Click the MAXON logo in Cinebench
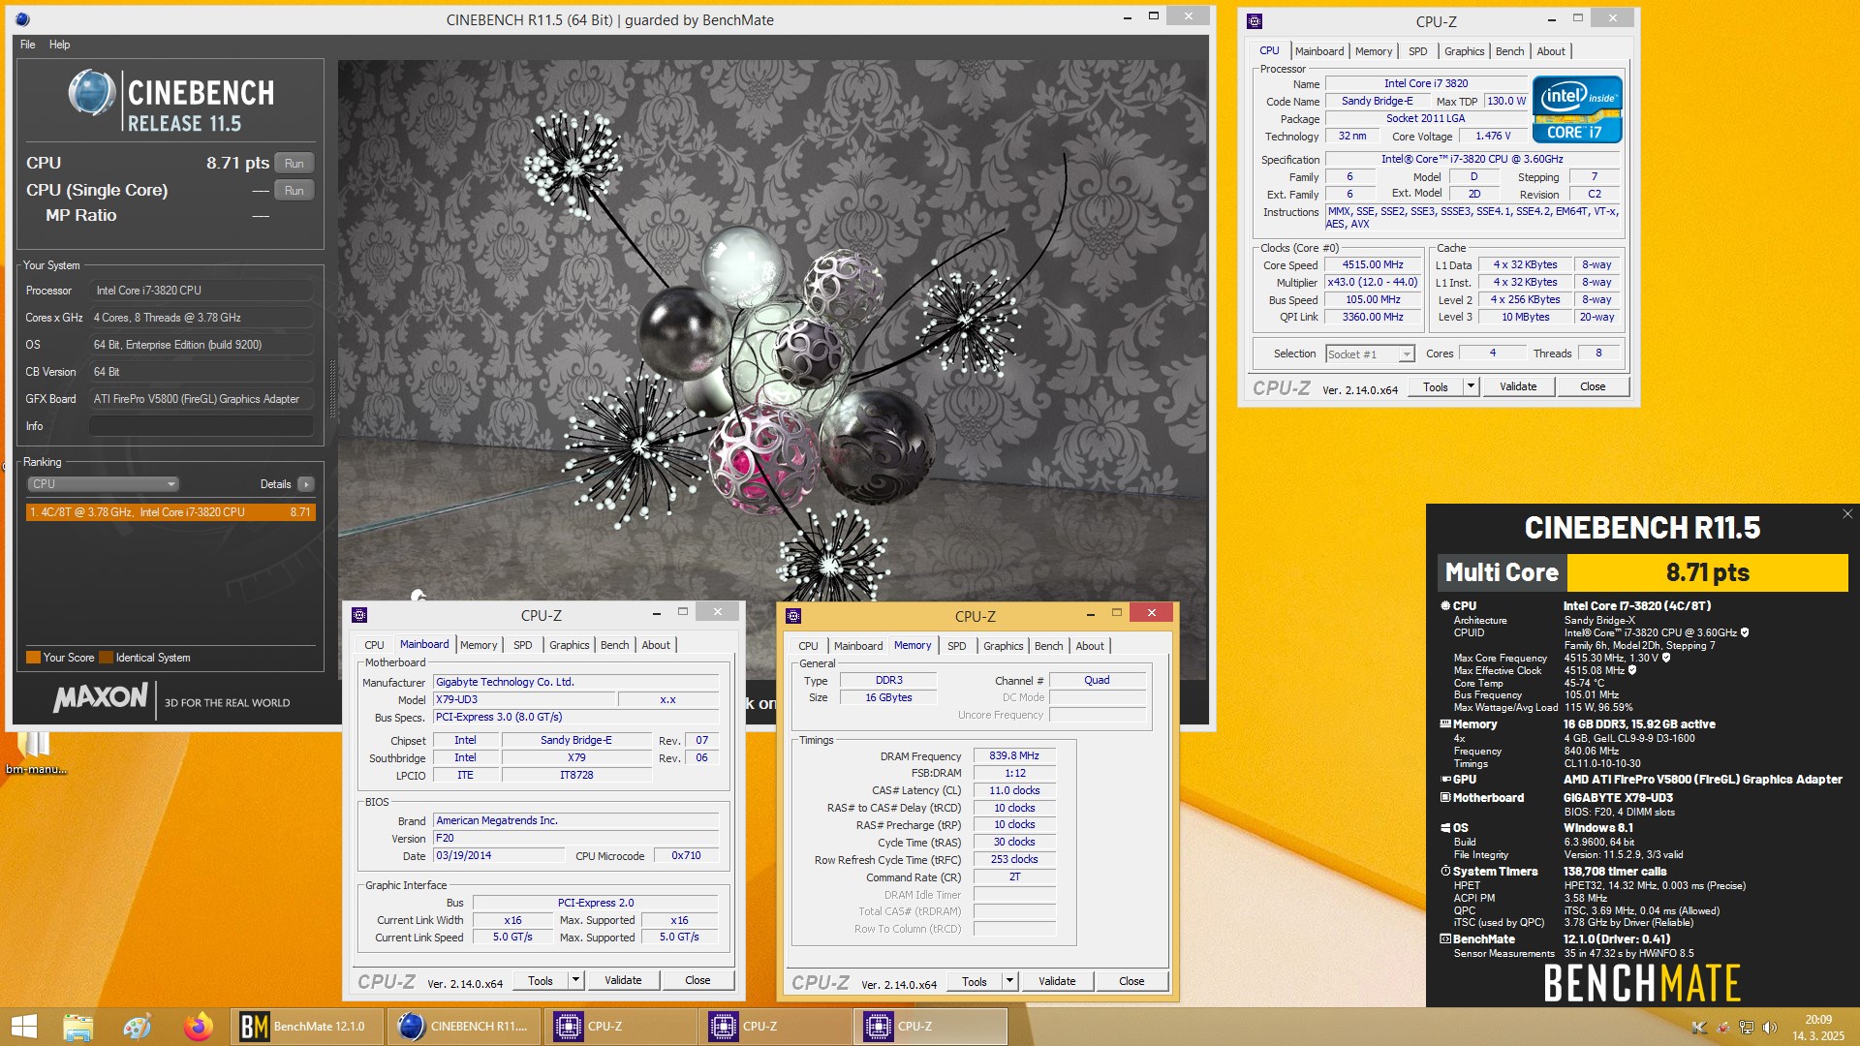This screenshot has width=1860, height=1046. [101, 697]
